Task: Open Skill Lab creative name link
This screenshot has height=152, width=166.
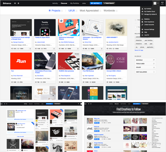Action: click(96, 126)
